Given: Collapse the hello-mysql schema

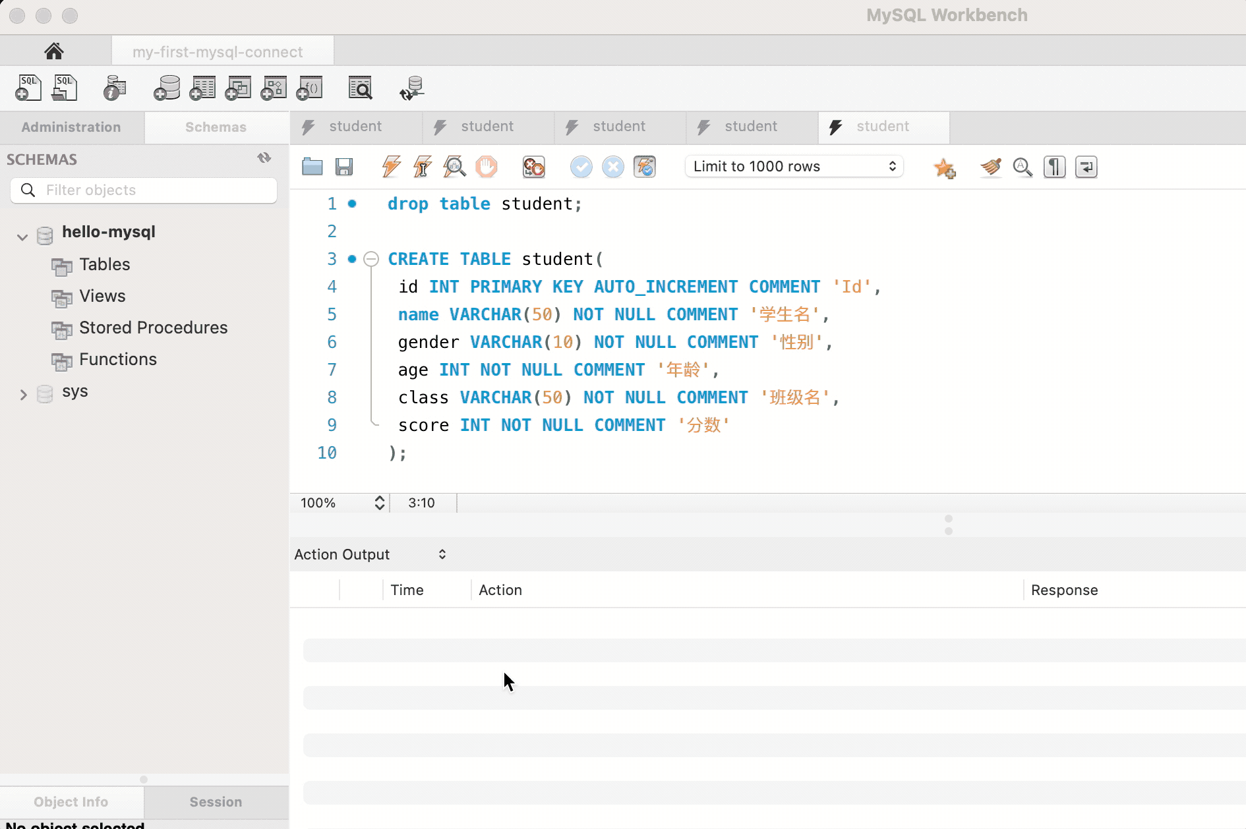Looking at the screenshot, I should coord(22,237).
